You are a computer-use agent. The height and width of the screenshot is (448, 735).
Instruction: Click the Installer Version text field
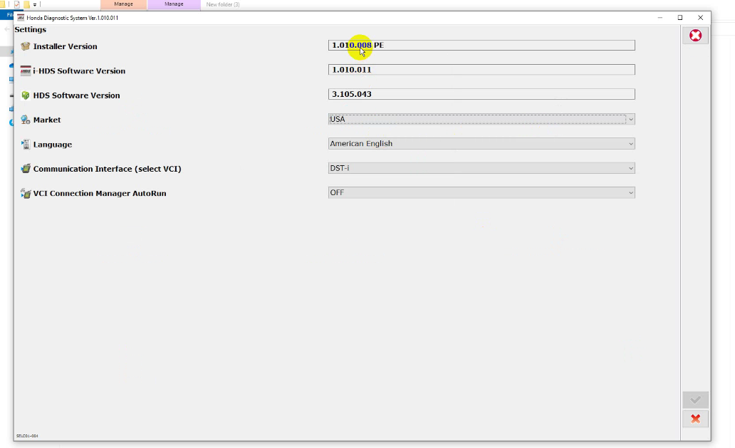[x=481, y=46]
